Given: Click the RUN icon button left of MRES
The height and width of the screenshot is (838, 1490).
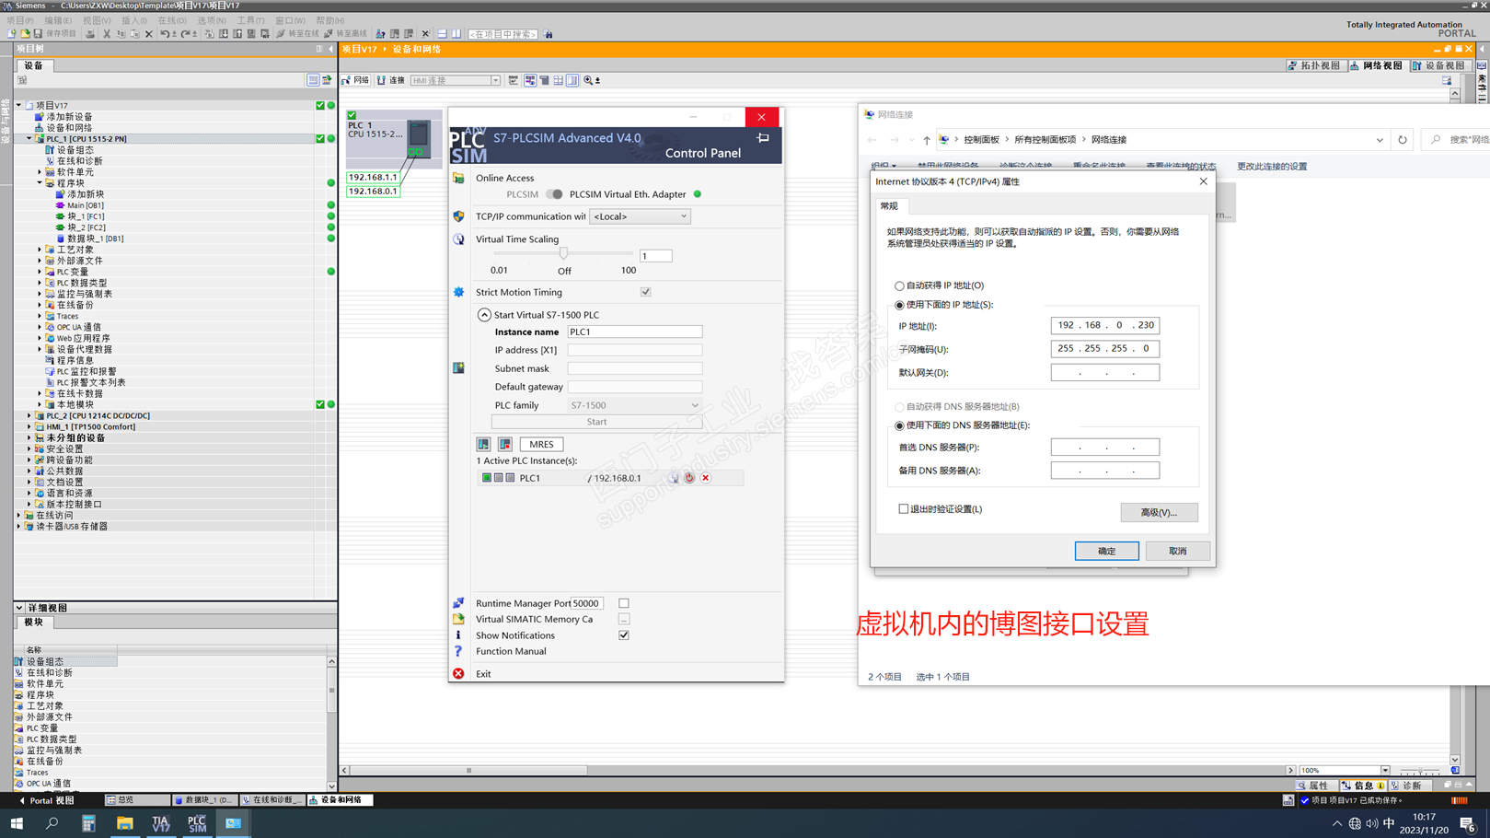Looking at the screenshot, I should tap(483, 444).
